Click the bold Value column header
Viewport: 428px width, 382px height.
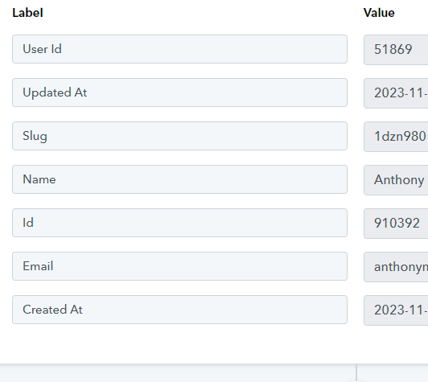click(x=379, y=13)
